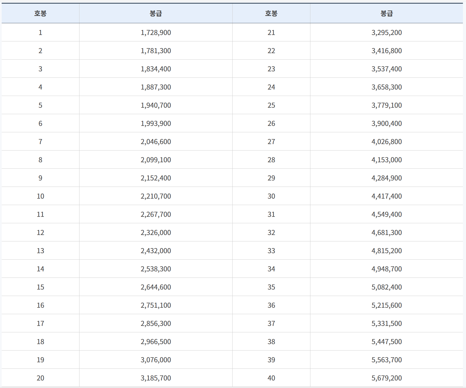Viewport: 466px width, 388px height.
Task: Select the salary value 2,267,700
Action: point(156,214)
